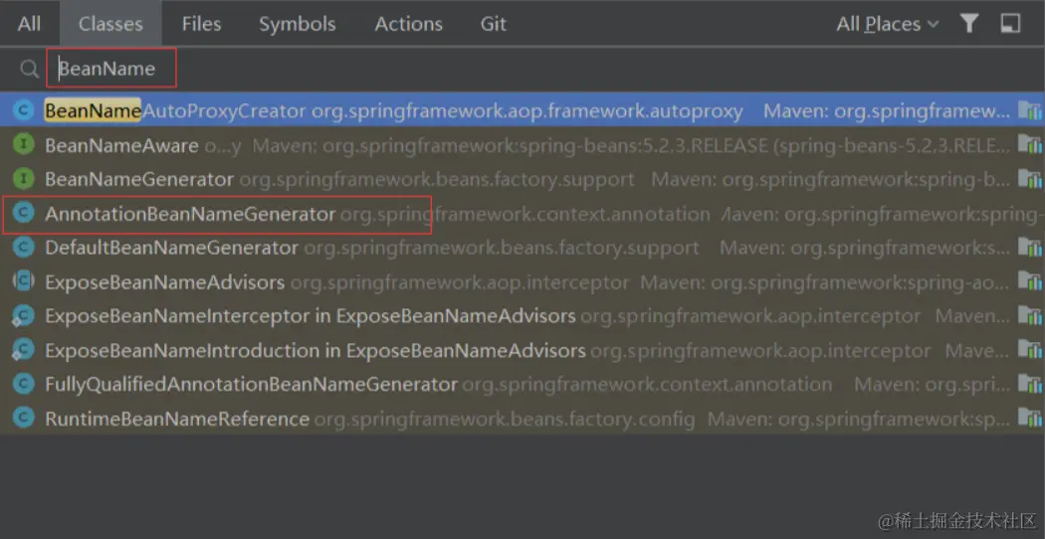The image size is (1045, 539).
Task: Click class icon beside RuntimeBeanNameReference
Action: click(x=24, y=419)
